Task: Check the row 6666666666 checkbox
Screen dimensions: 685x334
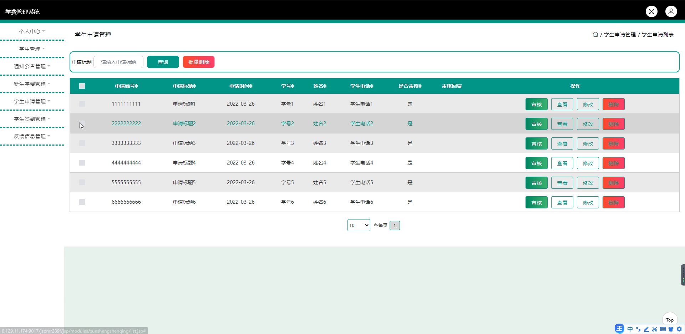Action: click(x=82, y=202)
